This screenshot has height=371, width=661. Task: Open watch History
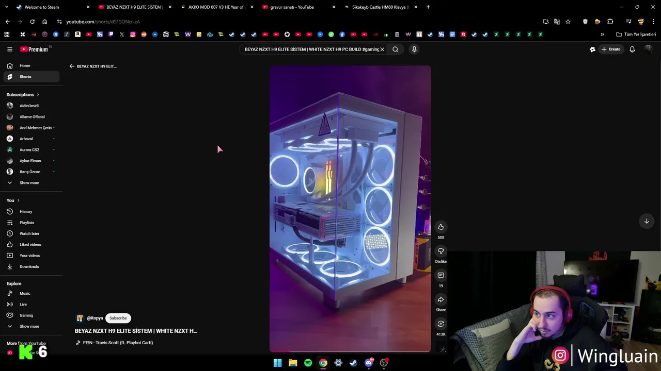[32, 211]
